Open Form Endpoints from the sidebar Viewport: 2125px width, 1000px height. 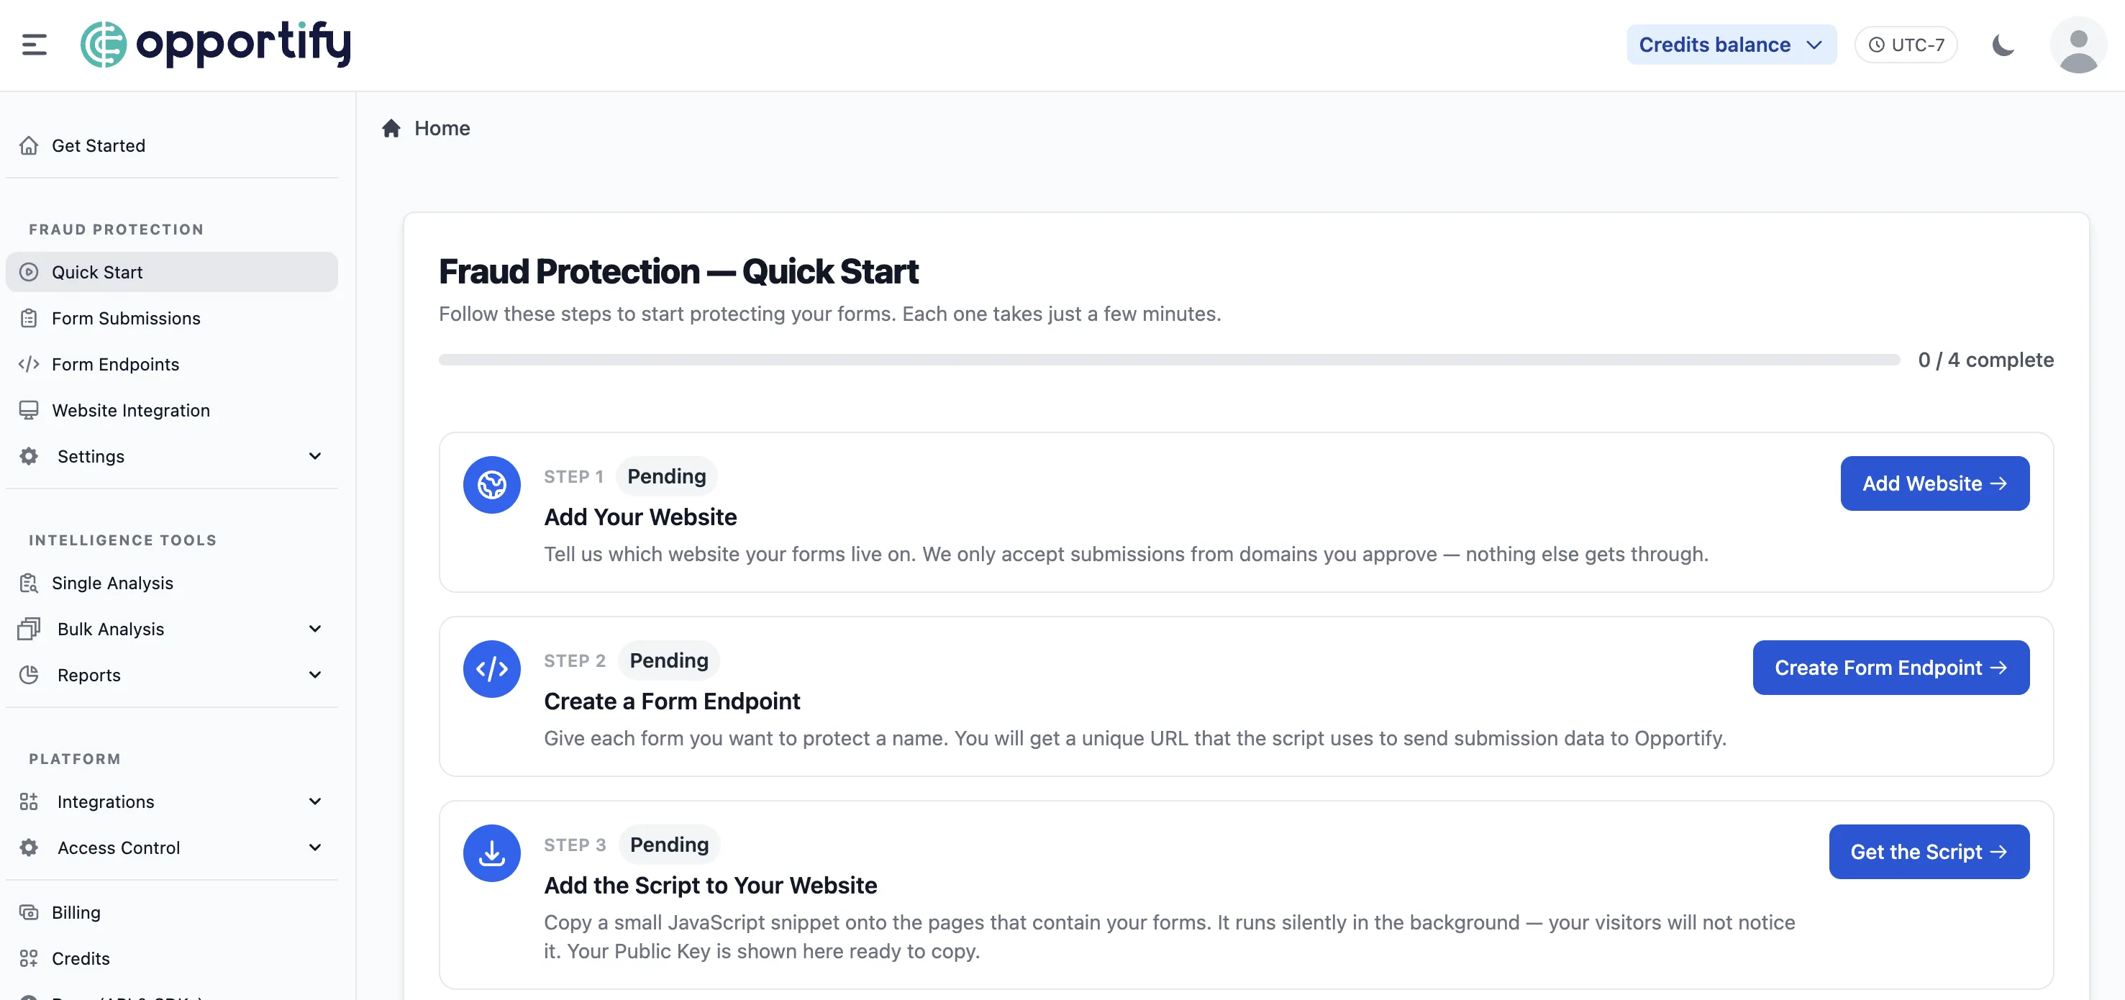tap(114, 364)
